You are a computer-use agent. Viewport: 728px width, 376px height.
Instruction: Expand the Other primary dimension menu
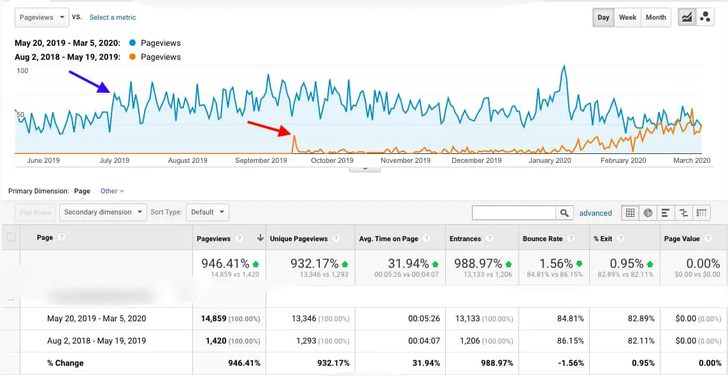[112, 191]
